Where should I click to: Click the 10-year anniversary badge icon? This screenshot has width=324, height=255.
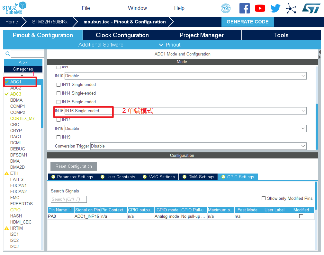pyautogui.click(x=226, y=8)
